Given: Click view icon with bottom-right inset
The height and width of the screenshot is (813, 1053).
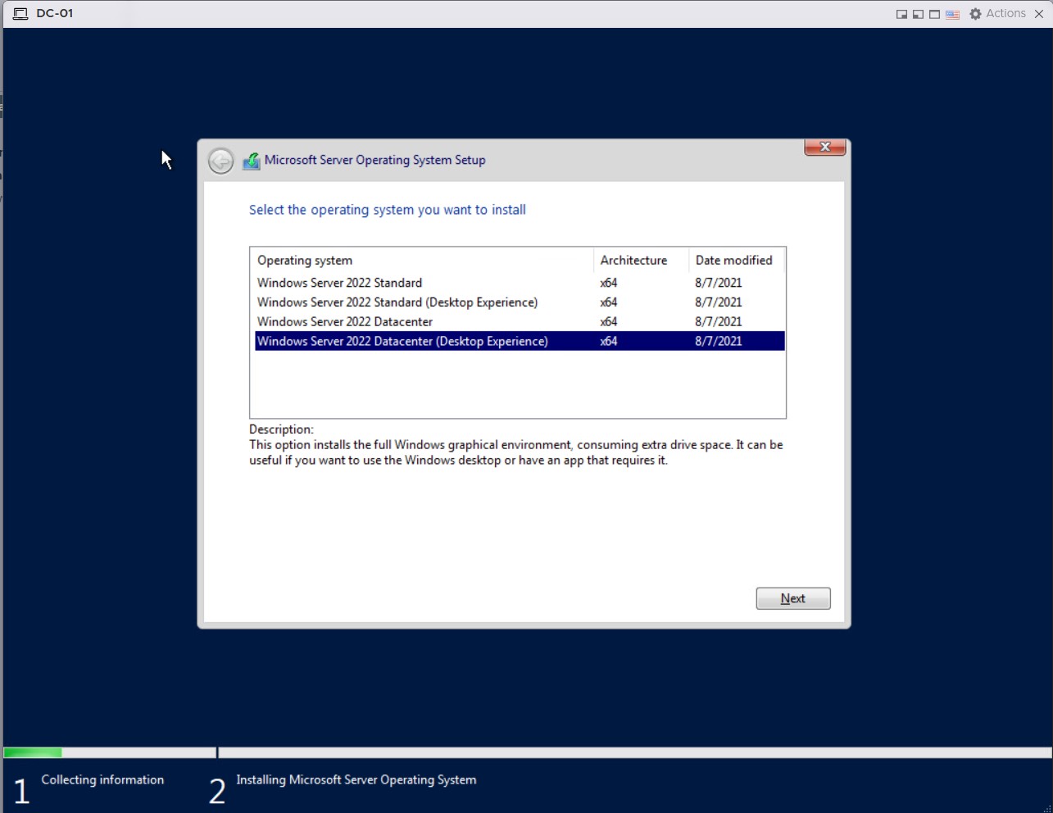Looking at the screenshot, I should [x=901, y=15].
